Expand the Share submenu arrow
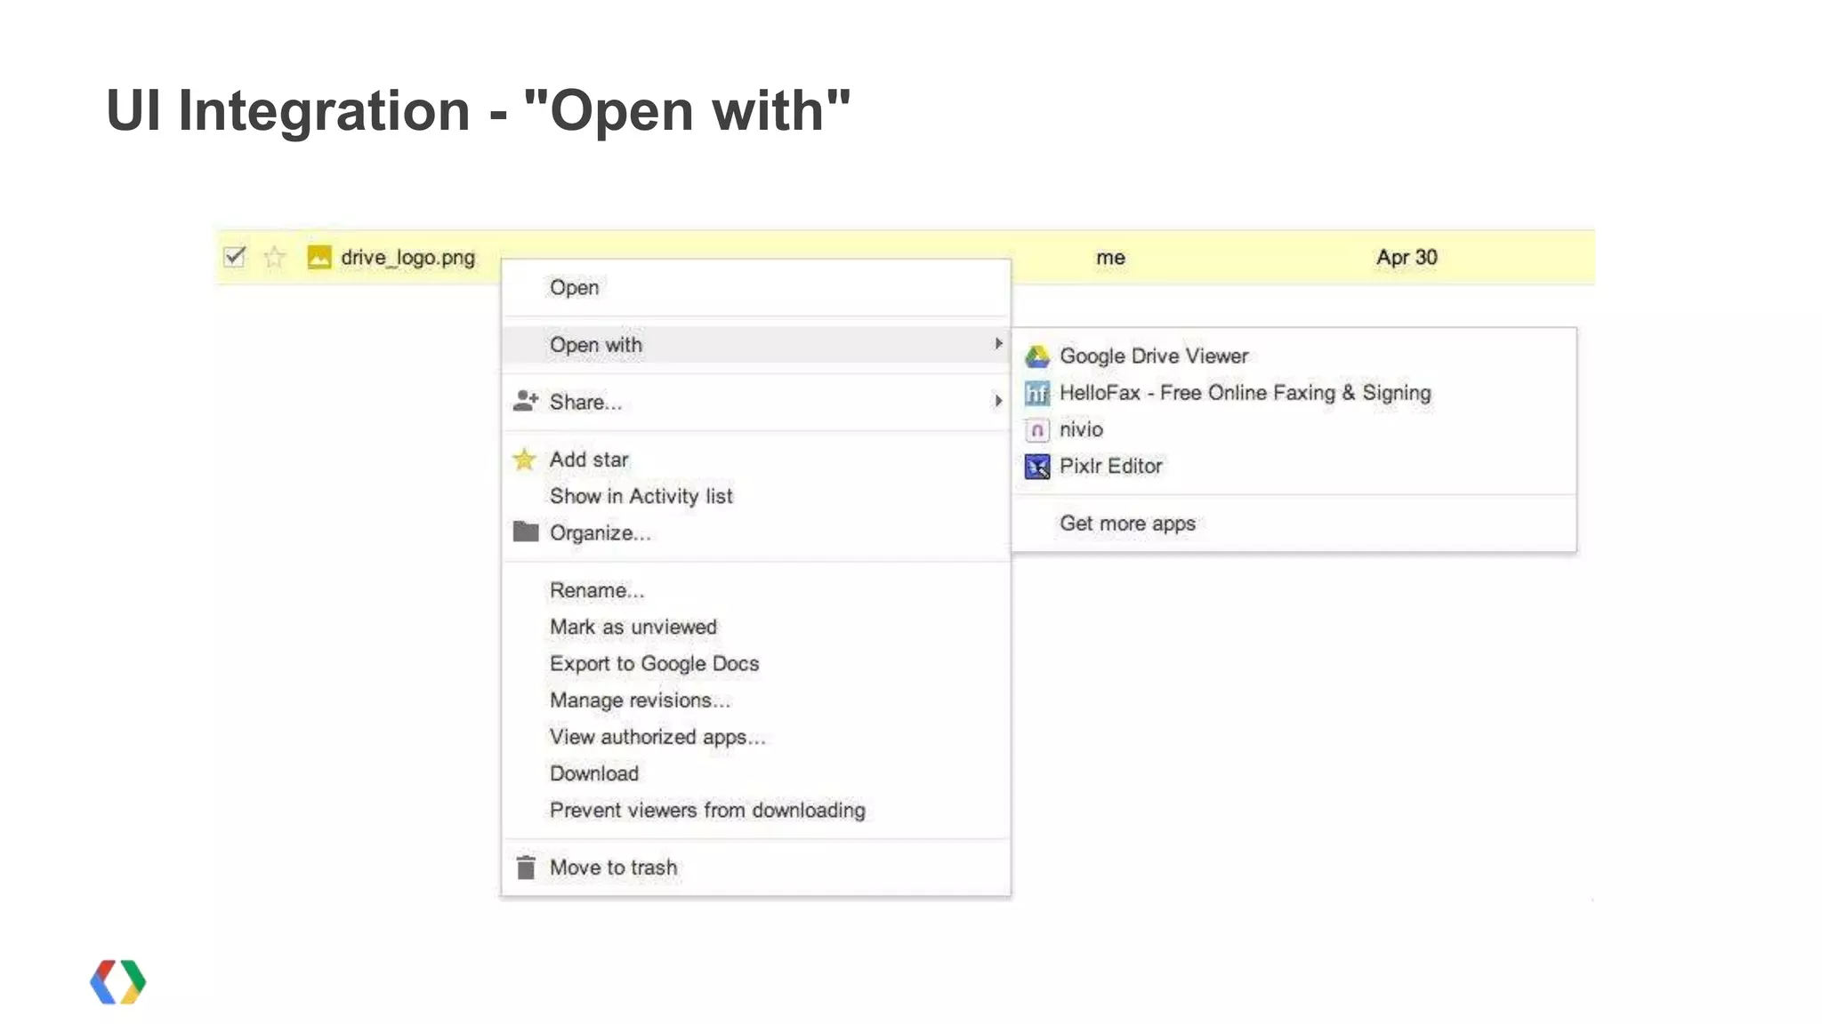This screenshot has width=1822, height=1024. point(998,402)
